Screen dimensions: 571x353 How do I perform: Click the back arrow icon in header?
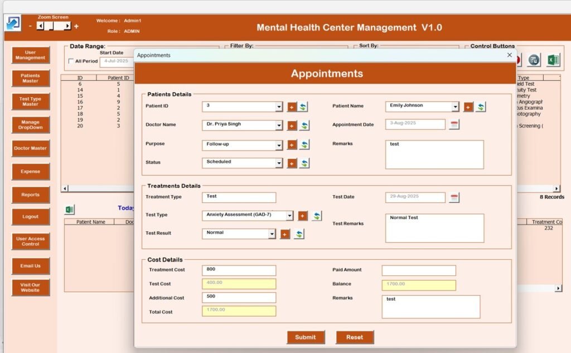12,23
